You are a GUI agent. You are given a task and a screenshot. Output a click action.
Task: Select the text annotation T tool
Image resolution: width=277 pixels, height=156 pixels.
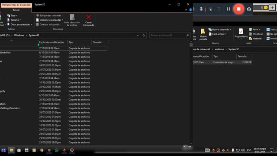219,9
